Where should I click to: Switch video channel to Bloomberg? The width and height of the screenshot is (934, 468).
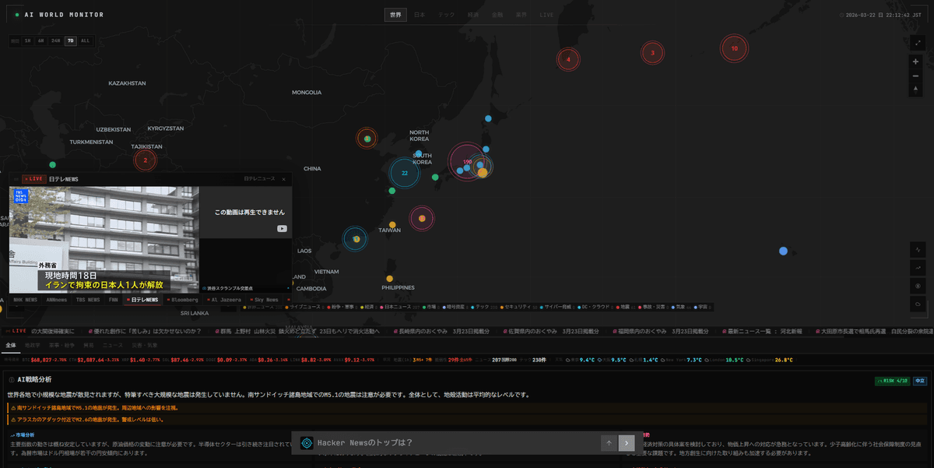coord(182,300)
